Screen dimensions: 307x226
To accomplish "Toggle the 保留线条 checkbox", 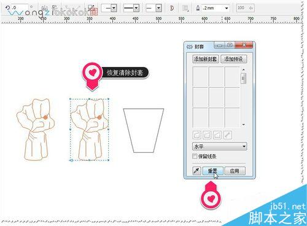I will (195, 157).
